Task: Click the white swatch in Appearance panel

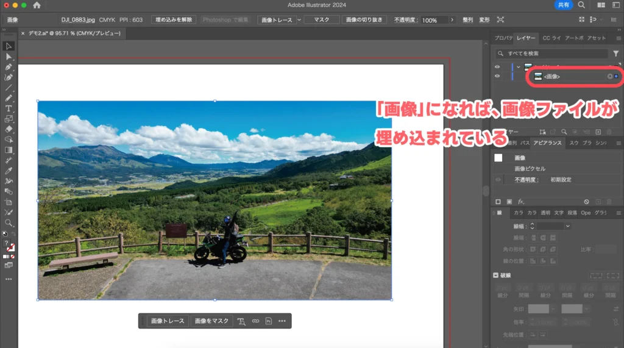Action: tap(498, 158)
